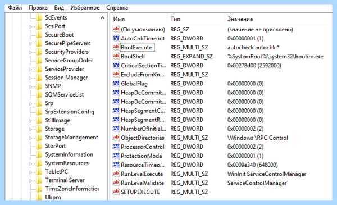The width and height of the screenshot is (337, 205).
Task: Click the DWORD icon of ProcessorControl
Action: pos(116,147)
